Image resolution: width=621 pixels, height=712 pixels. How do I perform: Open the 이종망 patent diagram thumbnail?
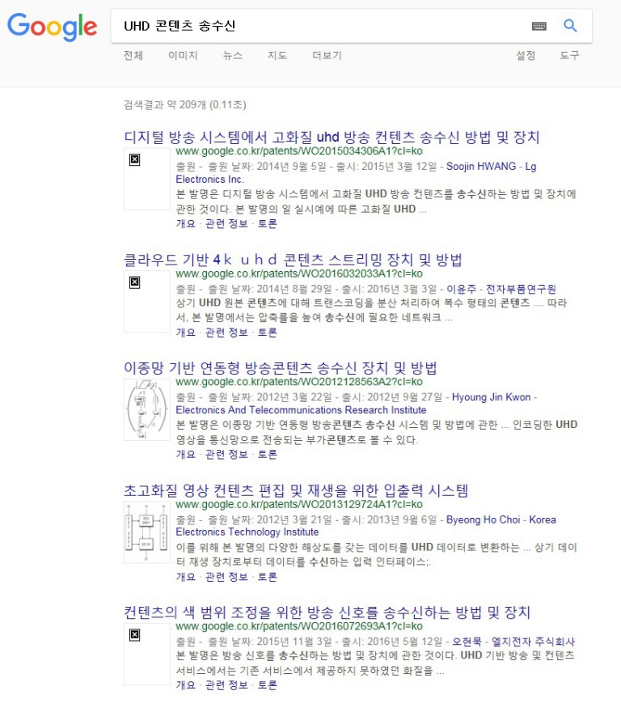146,409
